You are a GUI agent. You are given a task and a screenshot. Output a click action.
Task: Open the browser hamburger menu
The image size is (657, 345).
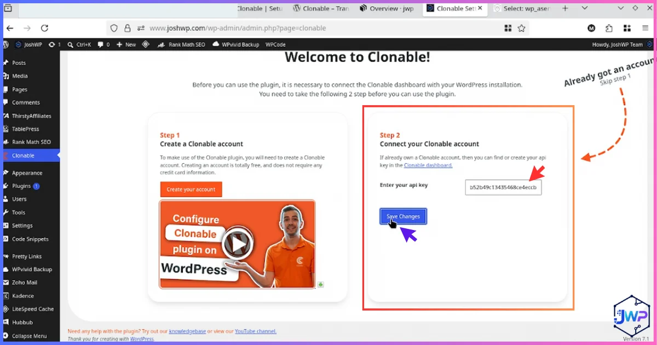645,28
